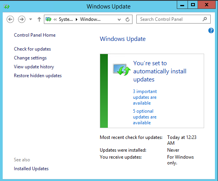Expand the breadcrumb arrow after Syste...
Image resolution: width=218 pixels, height=181 pixels.
(77, 19)
